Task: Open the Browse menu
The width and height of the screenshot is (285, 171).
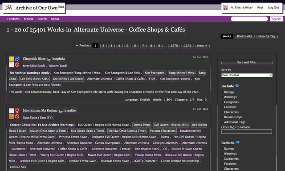Action: pos(28,19)
